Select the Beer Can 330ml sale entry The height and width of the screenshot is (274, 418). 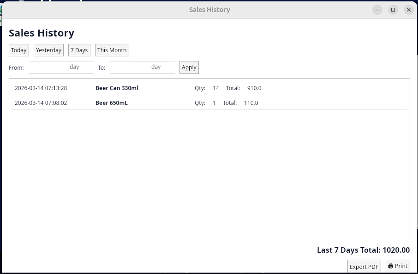117,88
